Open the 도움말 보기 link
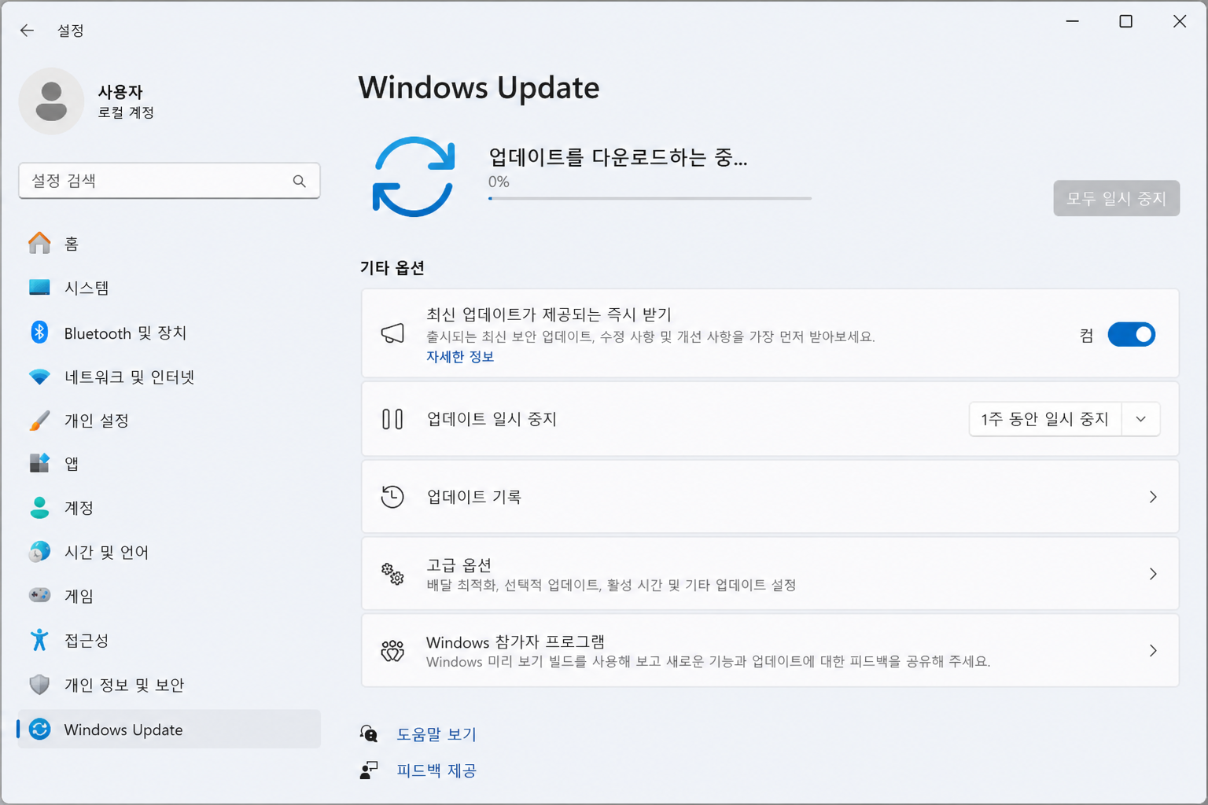This screenshot has width=1208, height=805. pos(436,733)
